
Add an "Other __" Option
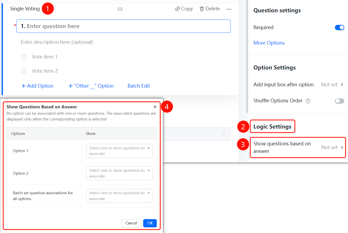pyautogui.click(x=91, y=86)
